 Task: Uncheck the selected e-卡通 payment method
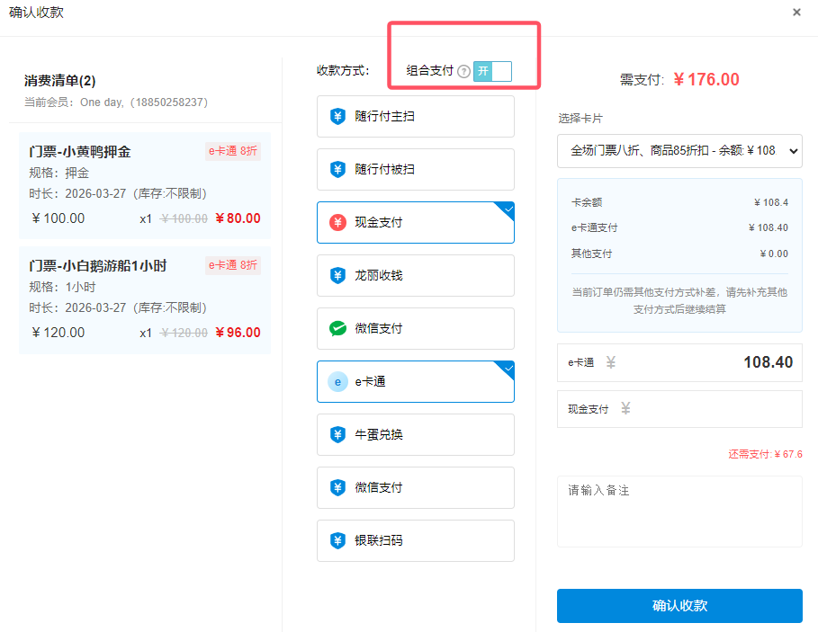[x=415, y=382]
